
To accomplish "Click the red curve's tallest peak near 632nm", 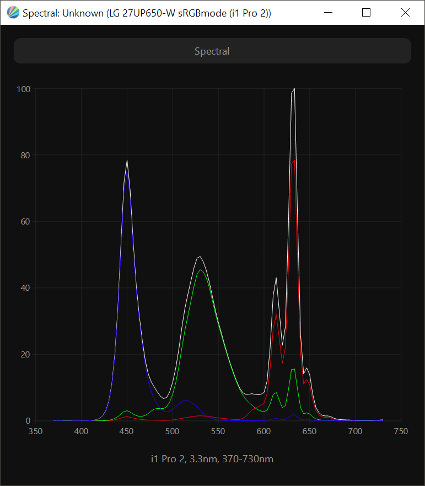I will 294,160.
